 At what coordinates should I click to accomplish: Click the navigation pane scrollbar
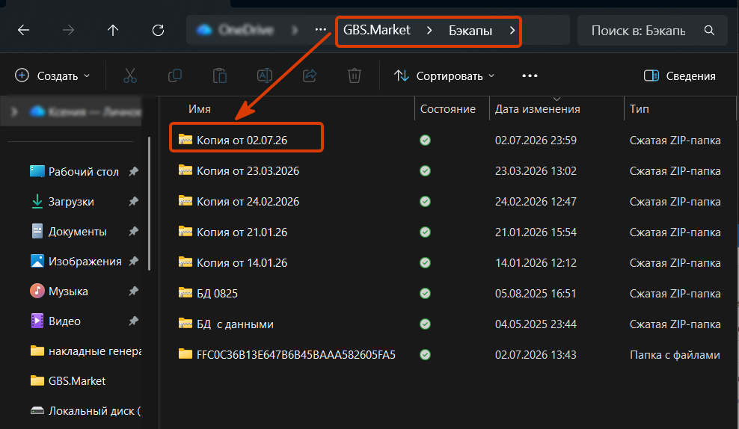coord(149,204)
